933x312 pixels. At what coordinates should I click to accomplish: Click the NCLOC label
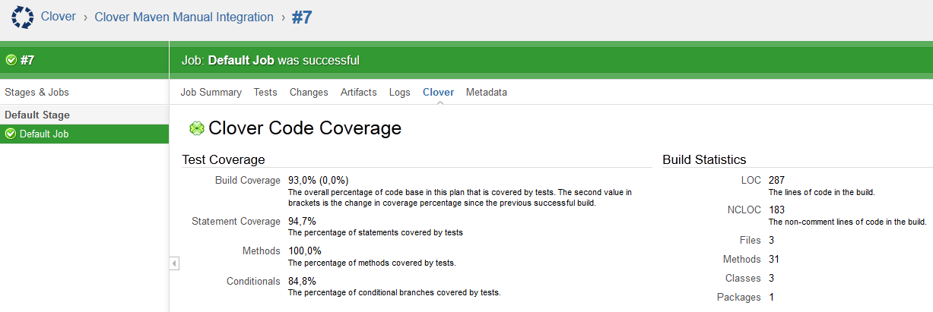(x=744, y=210)
